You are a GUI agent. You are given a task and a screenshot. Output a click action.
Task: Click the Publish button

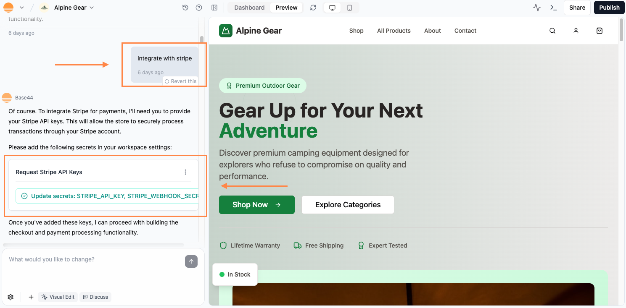609,8
